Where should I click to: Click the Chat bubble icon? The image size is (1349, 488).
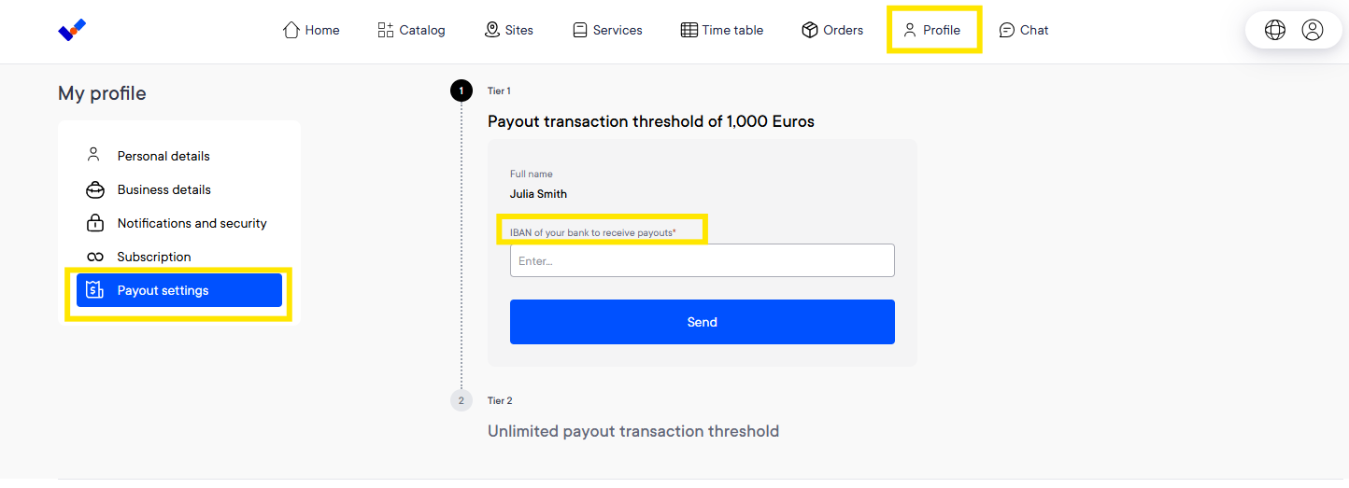click(1007, 30)
